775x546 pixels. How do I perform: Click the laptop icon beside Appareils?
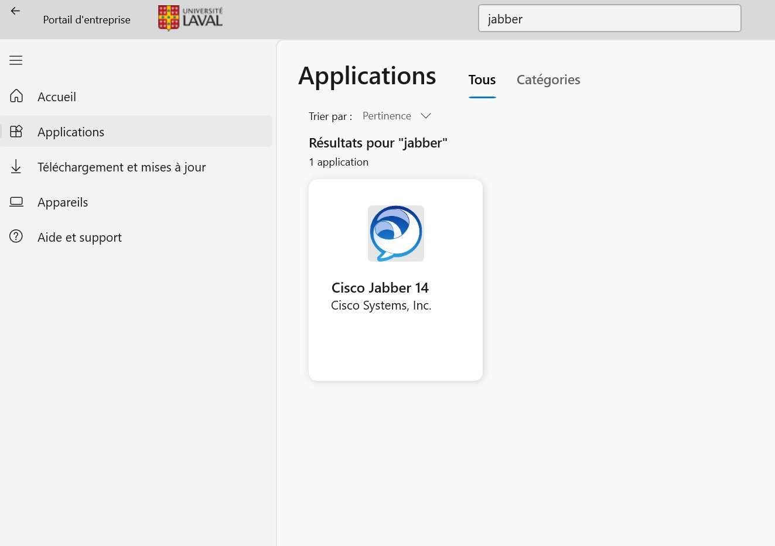tap(16, 202)
